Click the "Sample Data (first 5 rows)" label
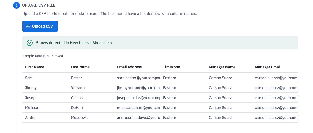This screenshot has height=133, width=313. pyautogui.click(x=43, y=56)
